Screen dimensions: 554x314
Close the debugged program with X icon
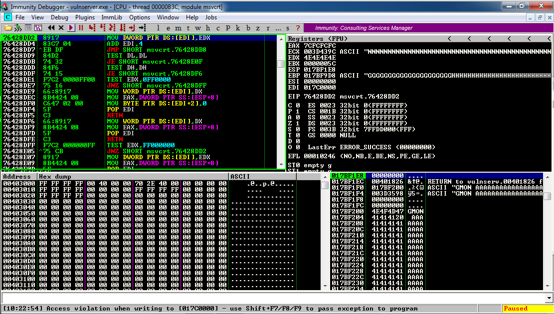coord(61,28)
